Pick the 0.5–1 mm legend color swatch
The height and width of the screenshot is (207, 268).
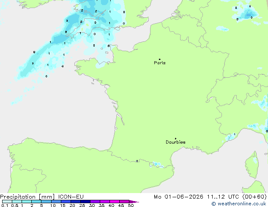17,202
